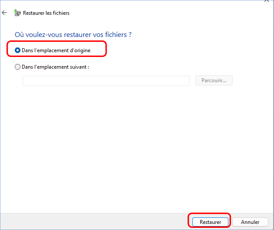The height and width of the screenshot is (230, 274).
Task: Click the Restaurer les fichiers wizard icon
Action: [17, 13]
